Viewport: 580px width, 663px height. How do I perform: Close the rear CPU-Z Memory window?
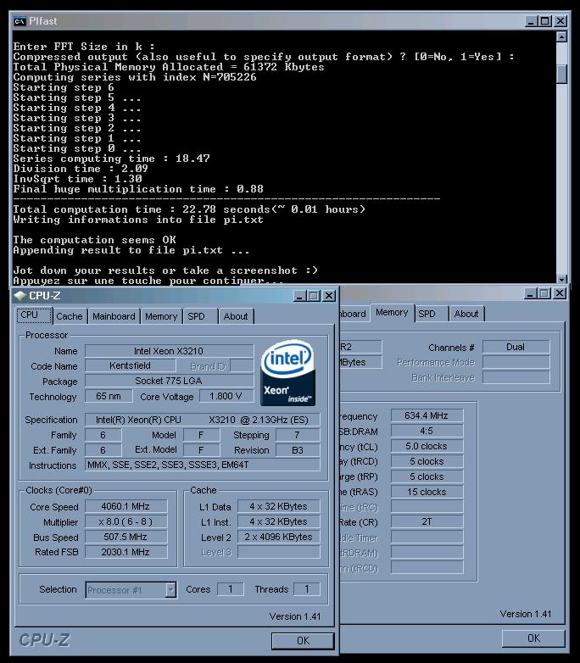click(560, 293)
